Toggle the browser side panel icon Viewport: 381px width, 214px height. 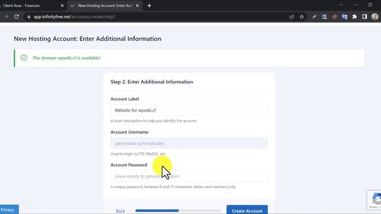coord(364,17)
